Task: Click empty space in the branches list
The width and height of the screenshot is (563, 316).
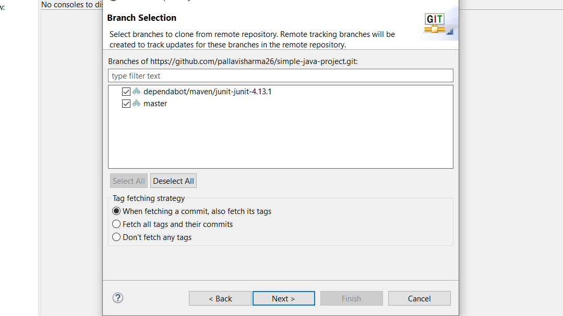Action: (x=281, y=141)
